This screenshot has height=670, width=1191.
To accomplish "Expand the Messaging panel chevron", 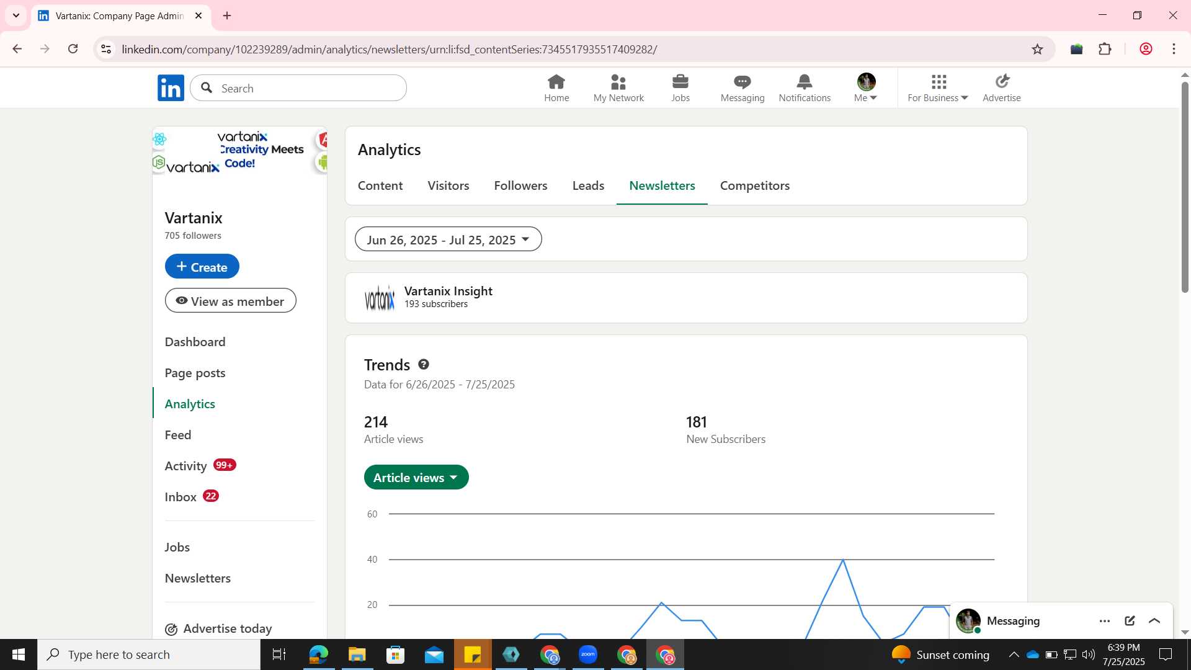I will 1154,621.
